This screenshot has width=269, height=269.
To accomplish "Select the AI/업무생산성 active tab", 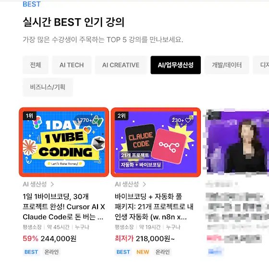I will point(176,65).
